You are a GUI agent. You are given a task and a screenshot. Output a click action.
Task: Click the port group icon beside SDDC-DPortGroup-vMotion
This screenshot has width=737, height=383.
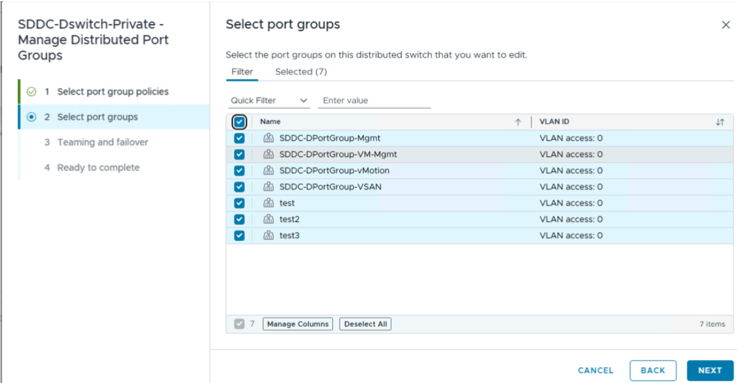[268, 171]
